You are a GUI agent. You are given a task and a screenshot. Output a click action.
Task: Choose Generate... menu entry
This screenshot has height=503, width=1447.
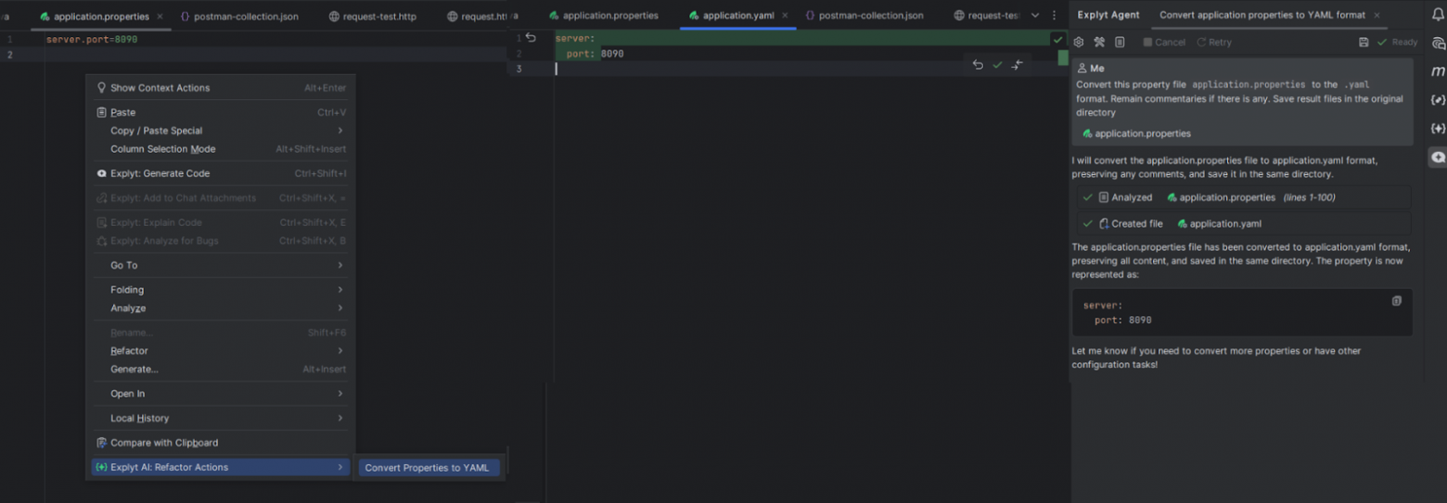pos(222,370)
